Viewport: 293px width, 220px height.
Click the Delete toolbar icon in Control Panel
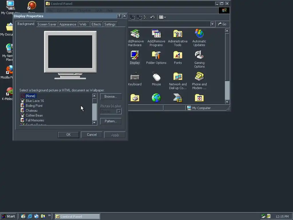pos(146,17)
